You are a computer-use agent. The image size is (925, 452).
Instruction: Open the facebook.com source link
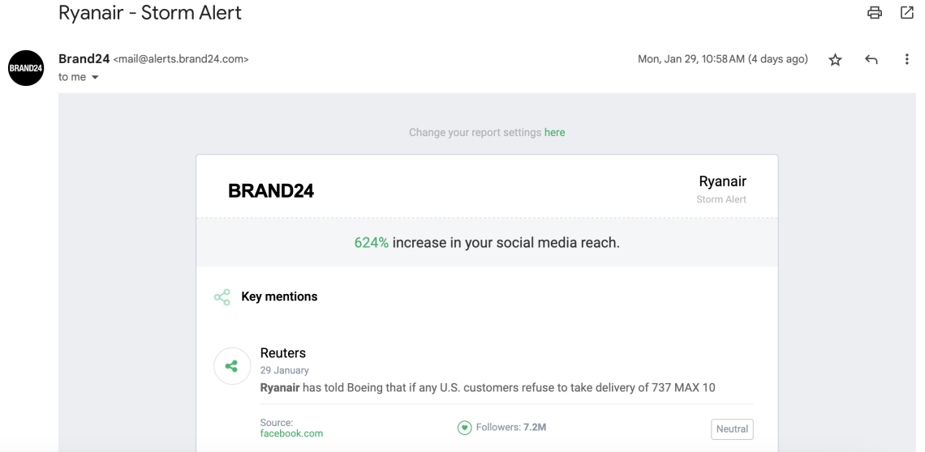pyautogui.click(x=291, y=433)
